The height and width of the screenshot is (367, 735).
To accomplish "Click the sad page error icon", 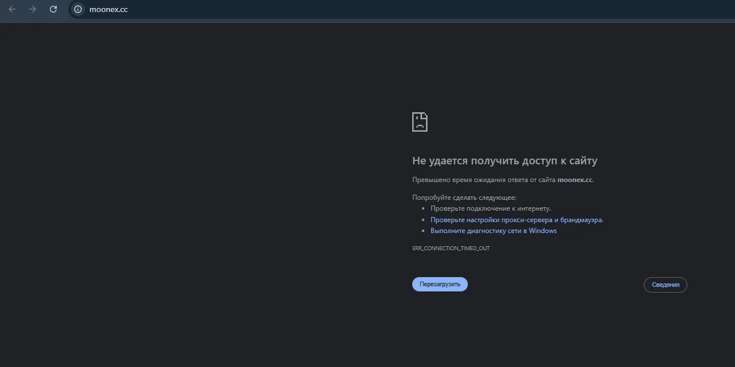I will (x=420, y=121).
